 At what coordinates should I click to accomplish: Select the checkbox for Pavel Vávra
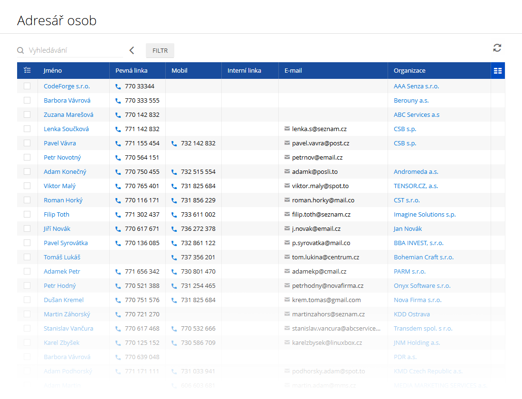coord(27,143)
